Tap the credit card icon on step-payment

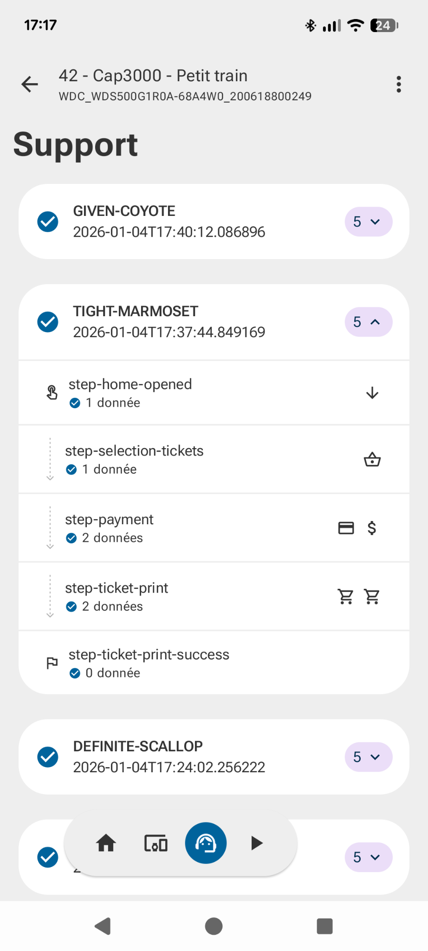click(x=346, y=528)
